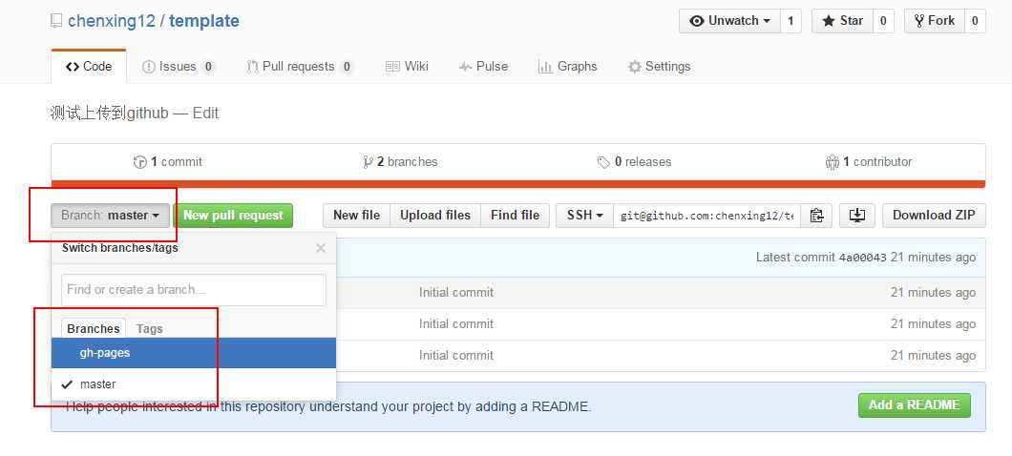Open the Pull requests tab

click(300, 67)
